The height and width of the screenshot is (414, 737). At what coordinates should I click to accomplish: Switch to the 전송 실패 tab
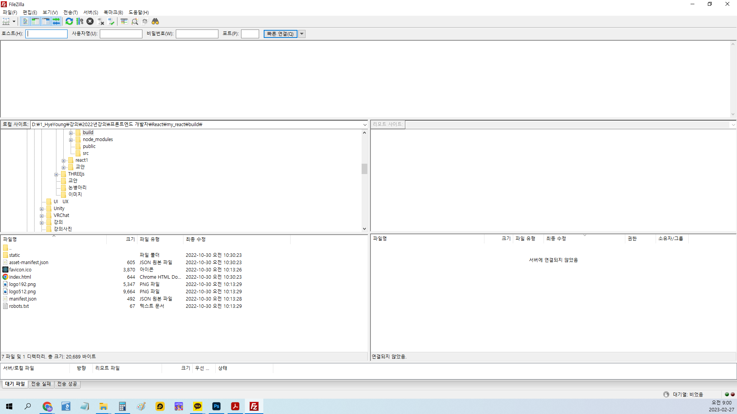tap(41, 384)
